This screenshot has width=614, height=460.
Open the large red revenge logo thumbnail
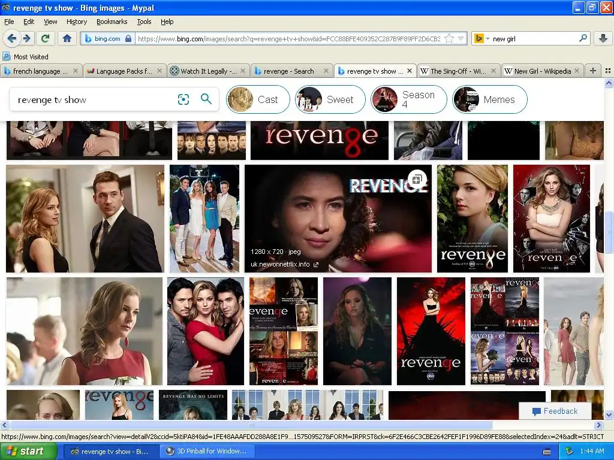(320, 140)
